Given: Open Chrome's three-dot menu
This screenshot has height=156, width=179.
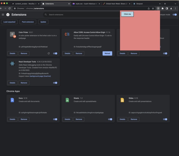Looking at the screenshot, I should pos(175,8).
